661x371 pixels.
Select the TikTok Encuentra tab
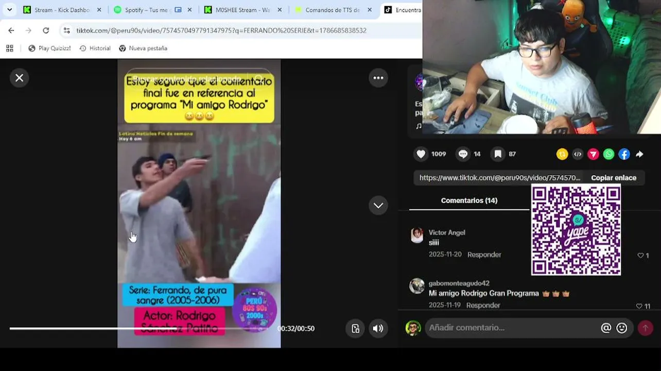click(402, 10)
